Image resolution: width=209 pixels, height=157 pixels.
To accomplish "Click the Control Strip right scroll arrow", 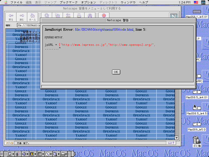I will (69, 154).
